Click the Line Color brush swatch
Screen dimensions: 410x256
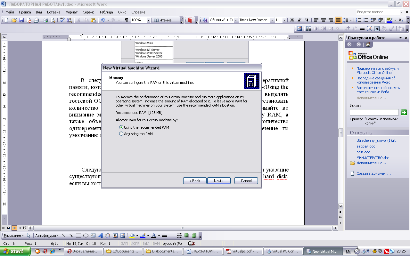click(143, 236)
